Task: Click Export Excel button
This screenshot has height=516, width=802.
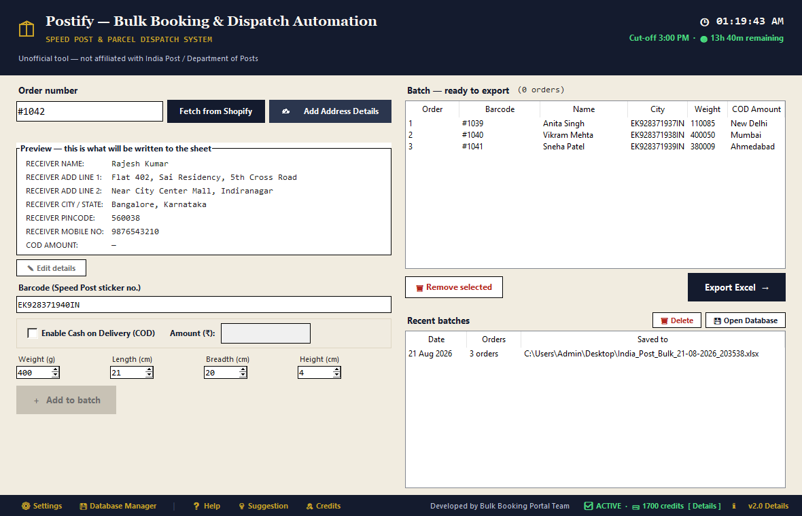Action: coord(737,287)
